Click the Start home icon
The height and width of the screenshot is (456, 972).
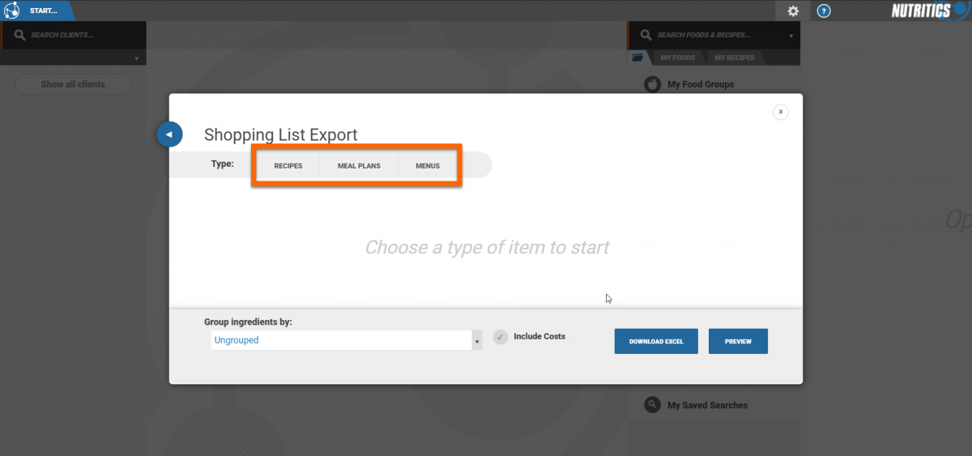pyautogui.click(x=12, y=11)
